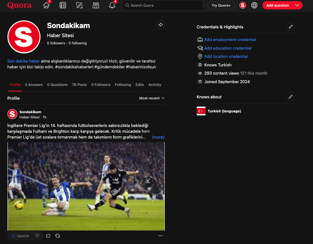Click the Sondakikam avatar in the top bar

(x=242, y=5)
